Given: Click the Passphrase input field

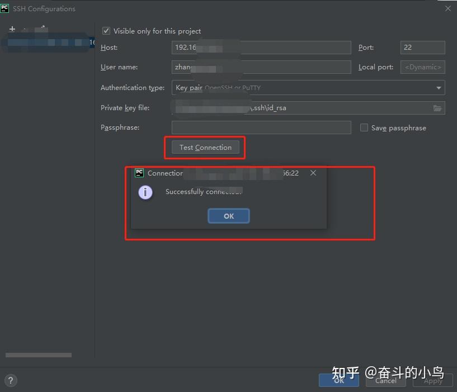Looking at the screenshot, I should [261, 127].
